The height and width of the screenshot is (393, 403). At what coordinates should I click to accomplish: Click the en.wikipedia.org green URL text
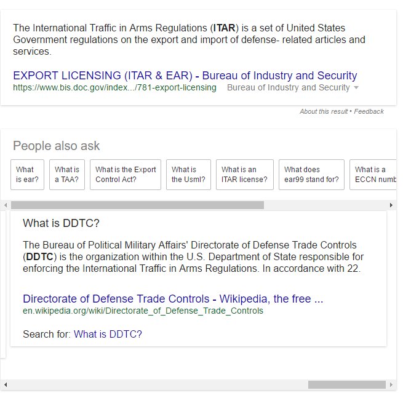click(143, 311)
